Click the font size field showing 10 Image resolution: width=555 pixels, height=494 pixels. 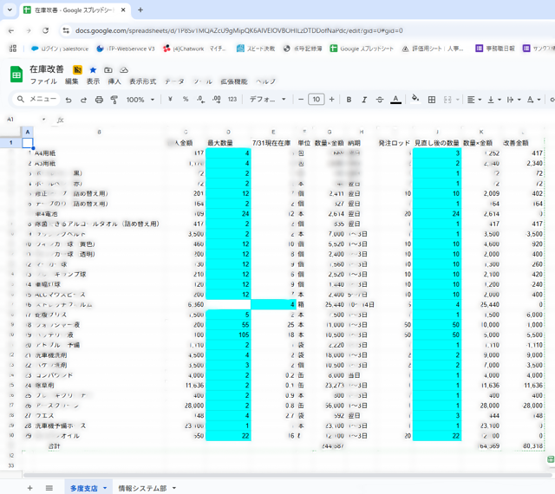[316, 100]
